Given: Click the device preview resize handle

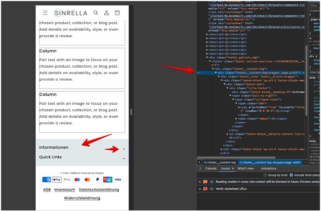Looking at the screenshot, I should [x=131, y=112].
